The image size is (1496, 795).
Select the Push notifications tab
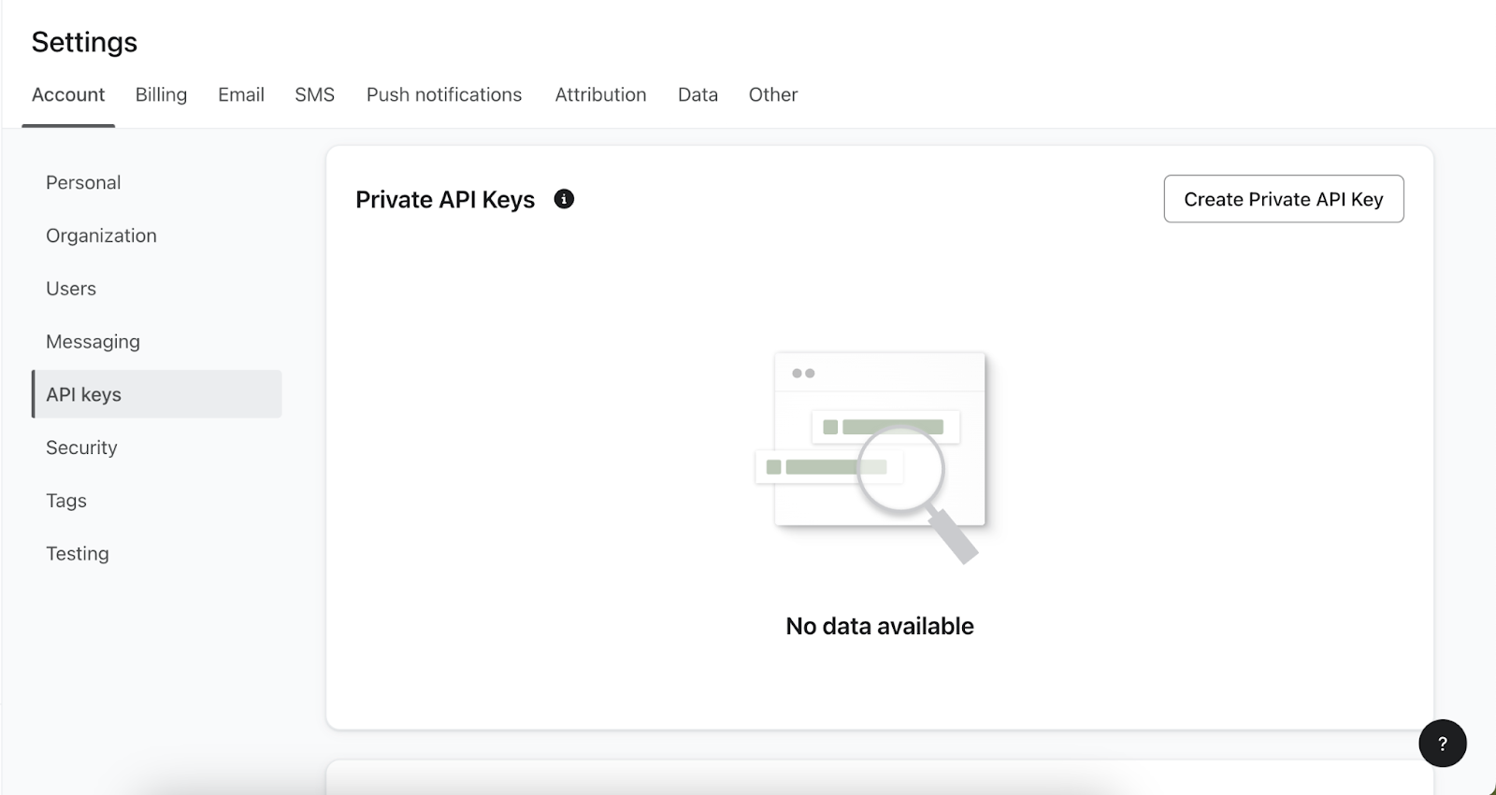(444, 95)
